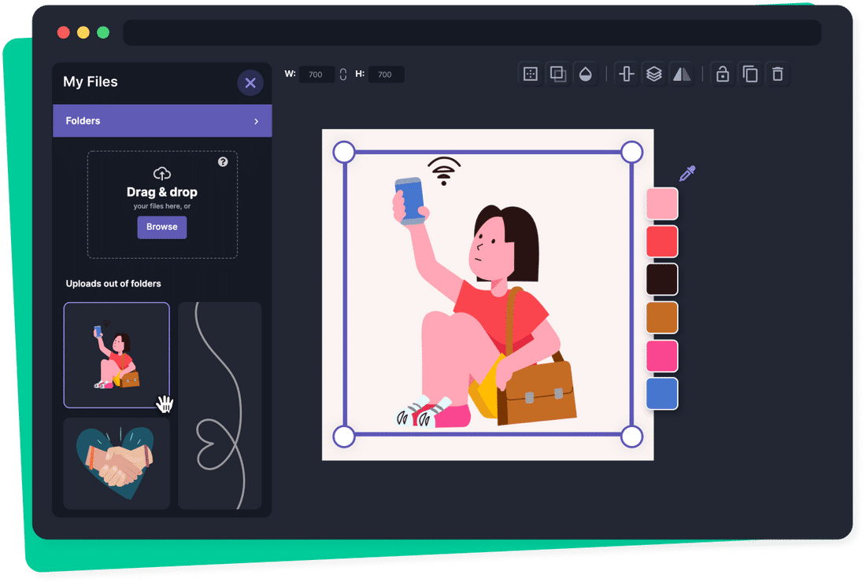
Task: Click the help question mark in upload box
Action: (x=223, y=162)
